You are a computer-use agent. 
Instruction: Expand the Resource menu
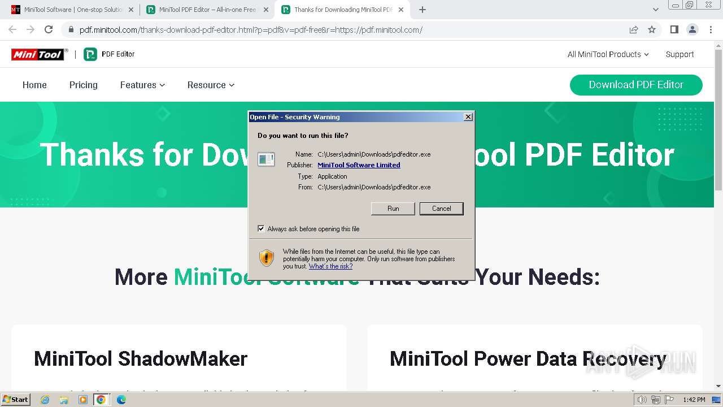click(x=211, y=85)
